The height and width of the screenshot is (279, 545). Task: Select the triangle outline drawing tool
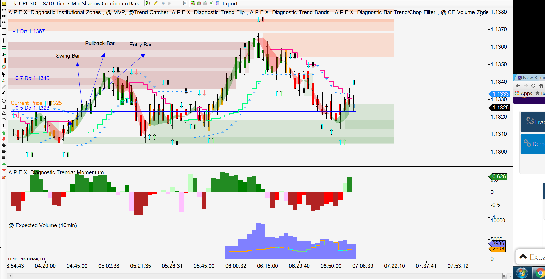(4, 113)
